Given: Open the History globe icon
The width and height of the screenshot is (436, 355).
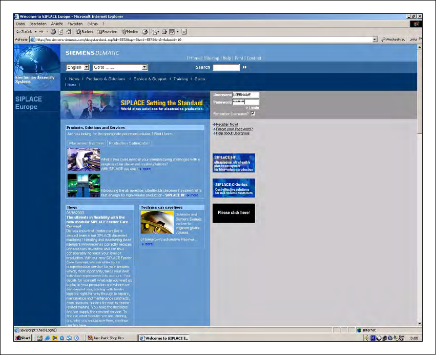Looking at the screenshot, I should (x=145, y=32).
